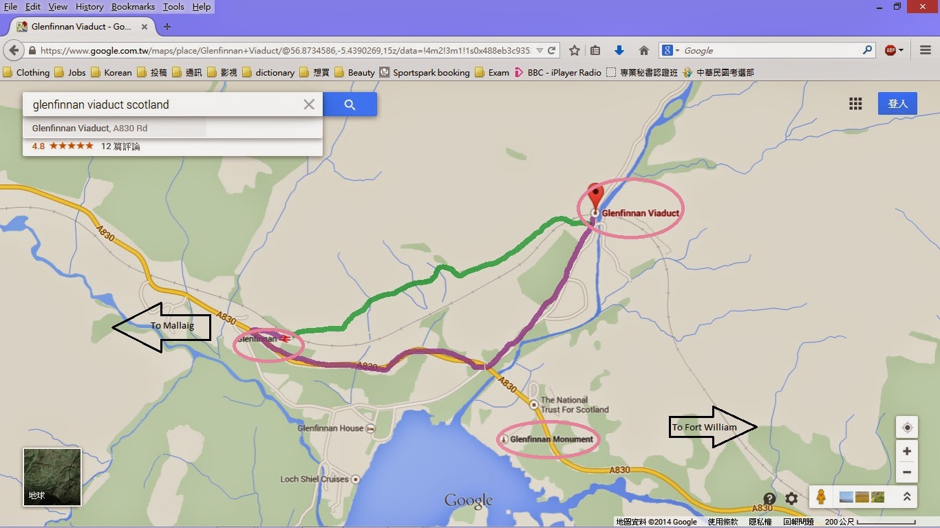Open the Bookmarks menu
This screenshot has height=528, width=940.
click(134, 7)
